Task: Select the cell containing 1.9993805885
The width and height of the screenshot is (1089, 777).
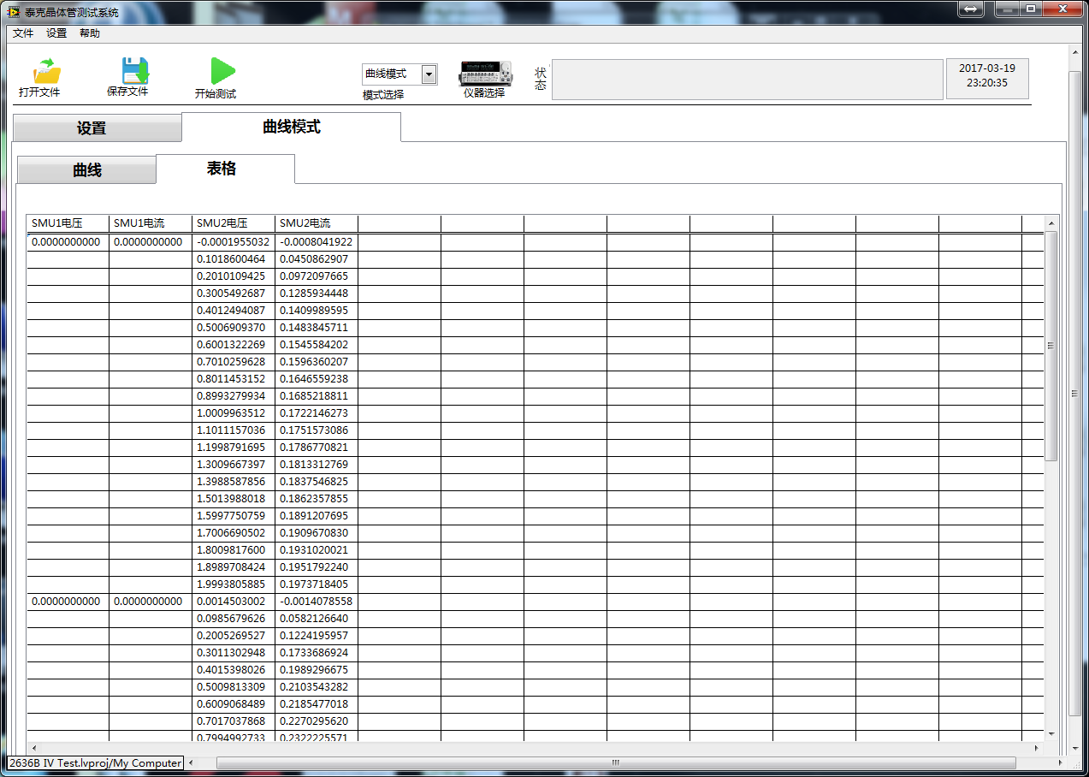Action: coord(233,584)
